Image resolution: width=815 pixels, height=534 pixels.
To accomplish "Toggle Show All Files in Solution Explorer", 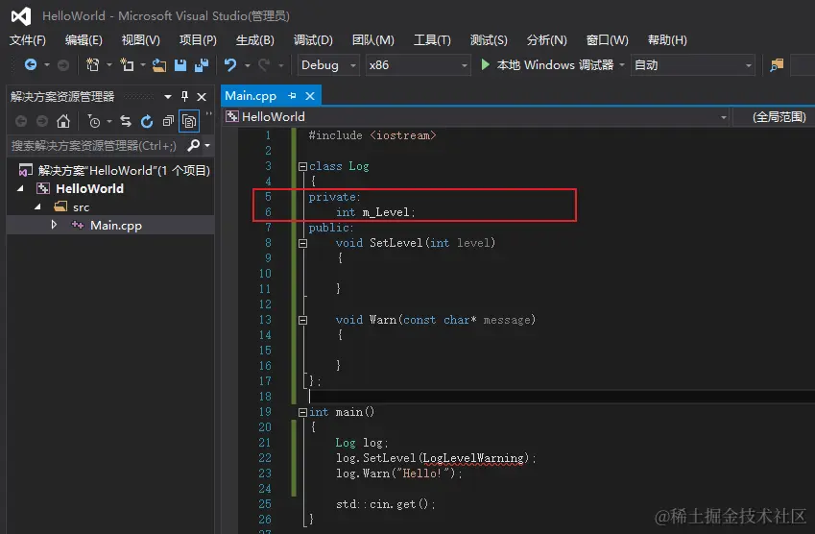I will (x=189, y=121).
